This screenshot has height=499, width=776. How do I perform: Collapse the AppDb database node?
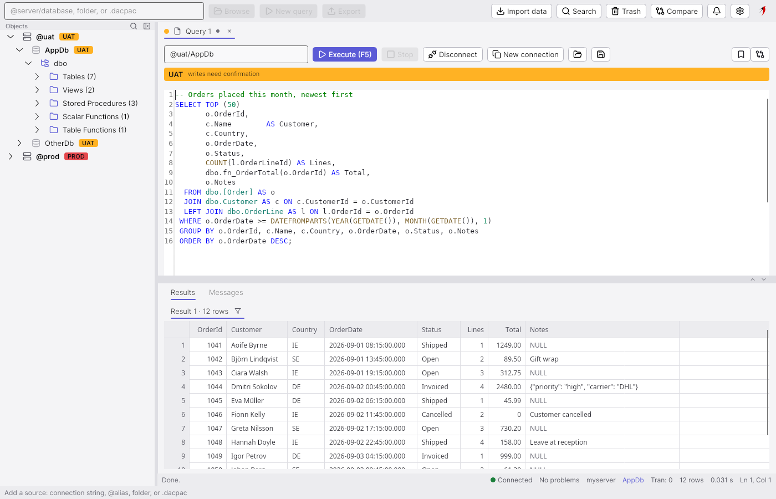(19, 50)
